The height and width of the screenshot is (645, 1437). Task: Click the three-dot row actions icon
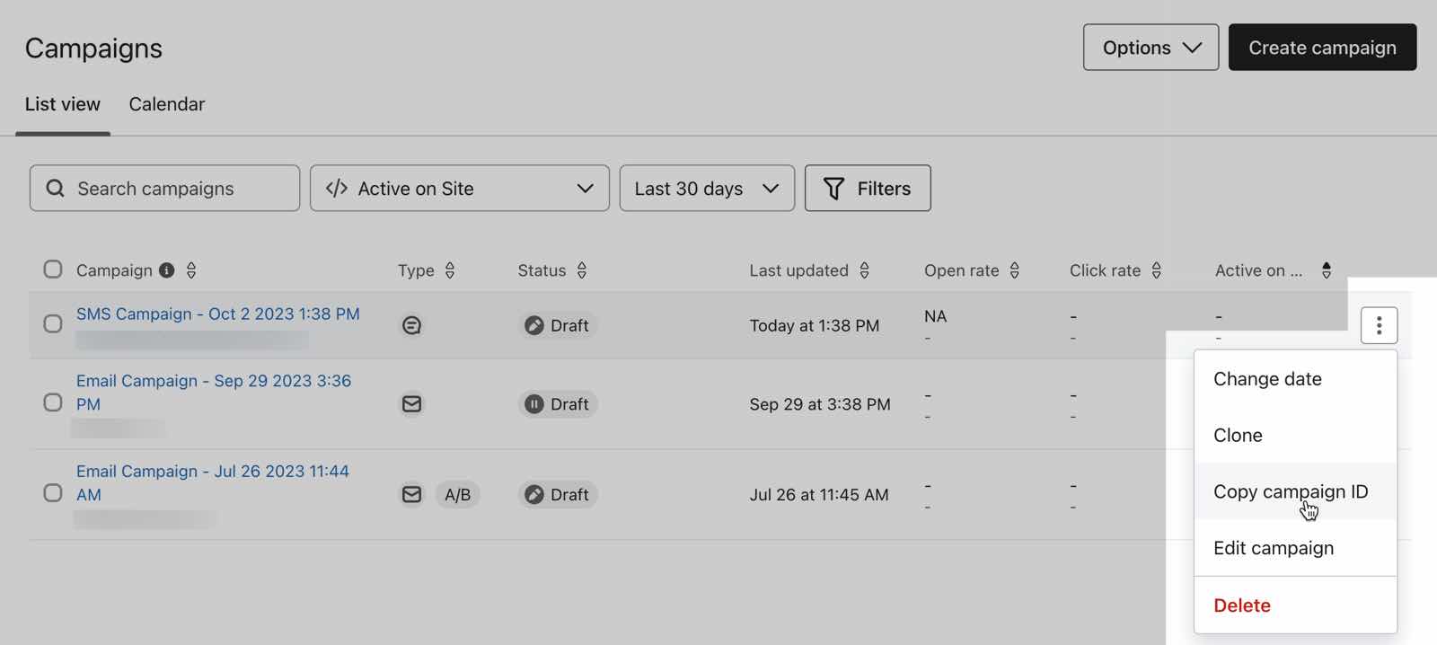point(1379,325)
